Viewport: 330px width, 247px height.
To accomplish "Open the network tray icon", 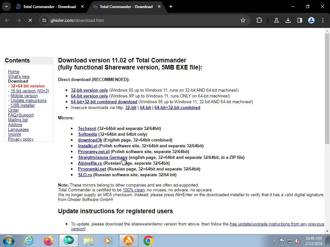I will tap(290, 241).
